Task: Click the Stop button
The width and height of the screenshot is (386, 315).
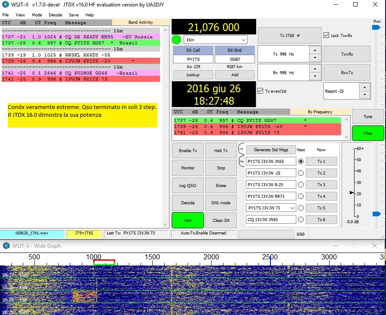Action: click(x=221, y=168)
